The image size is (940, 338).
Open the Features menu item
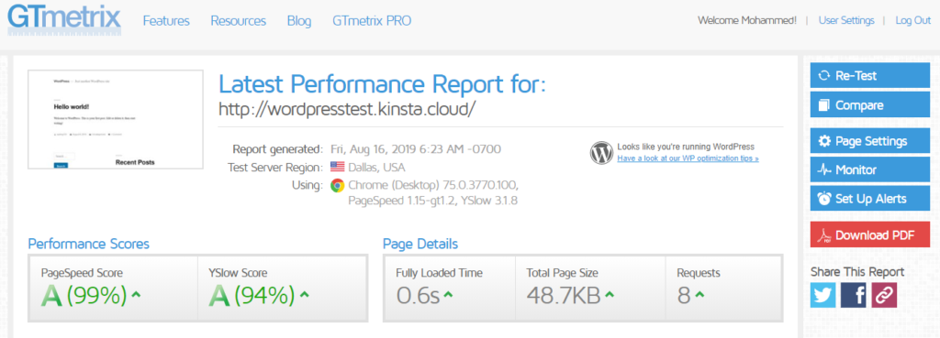(x=166, y=21)
